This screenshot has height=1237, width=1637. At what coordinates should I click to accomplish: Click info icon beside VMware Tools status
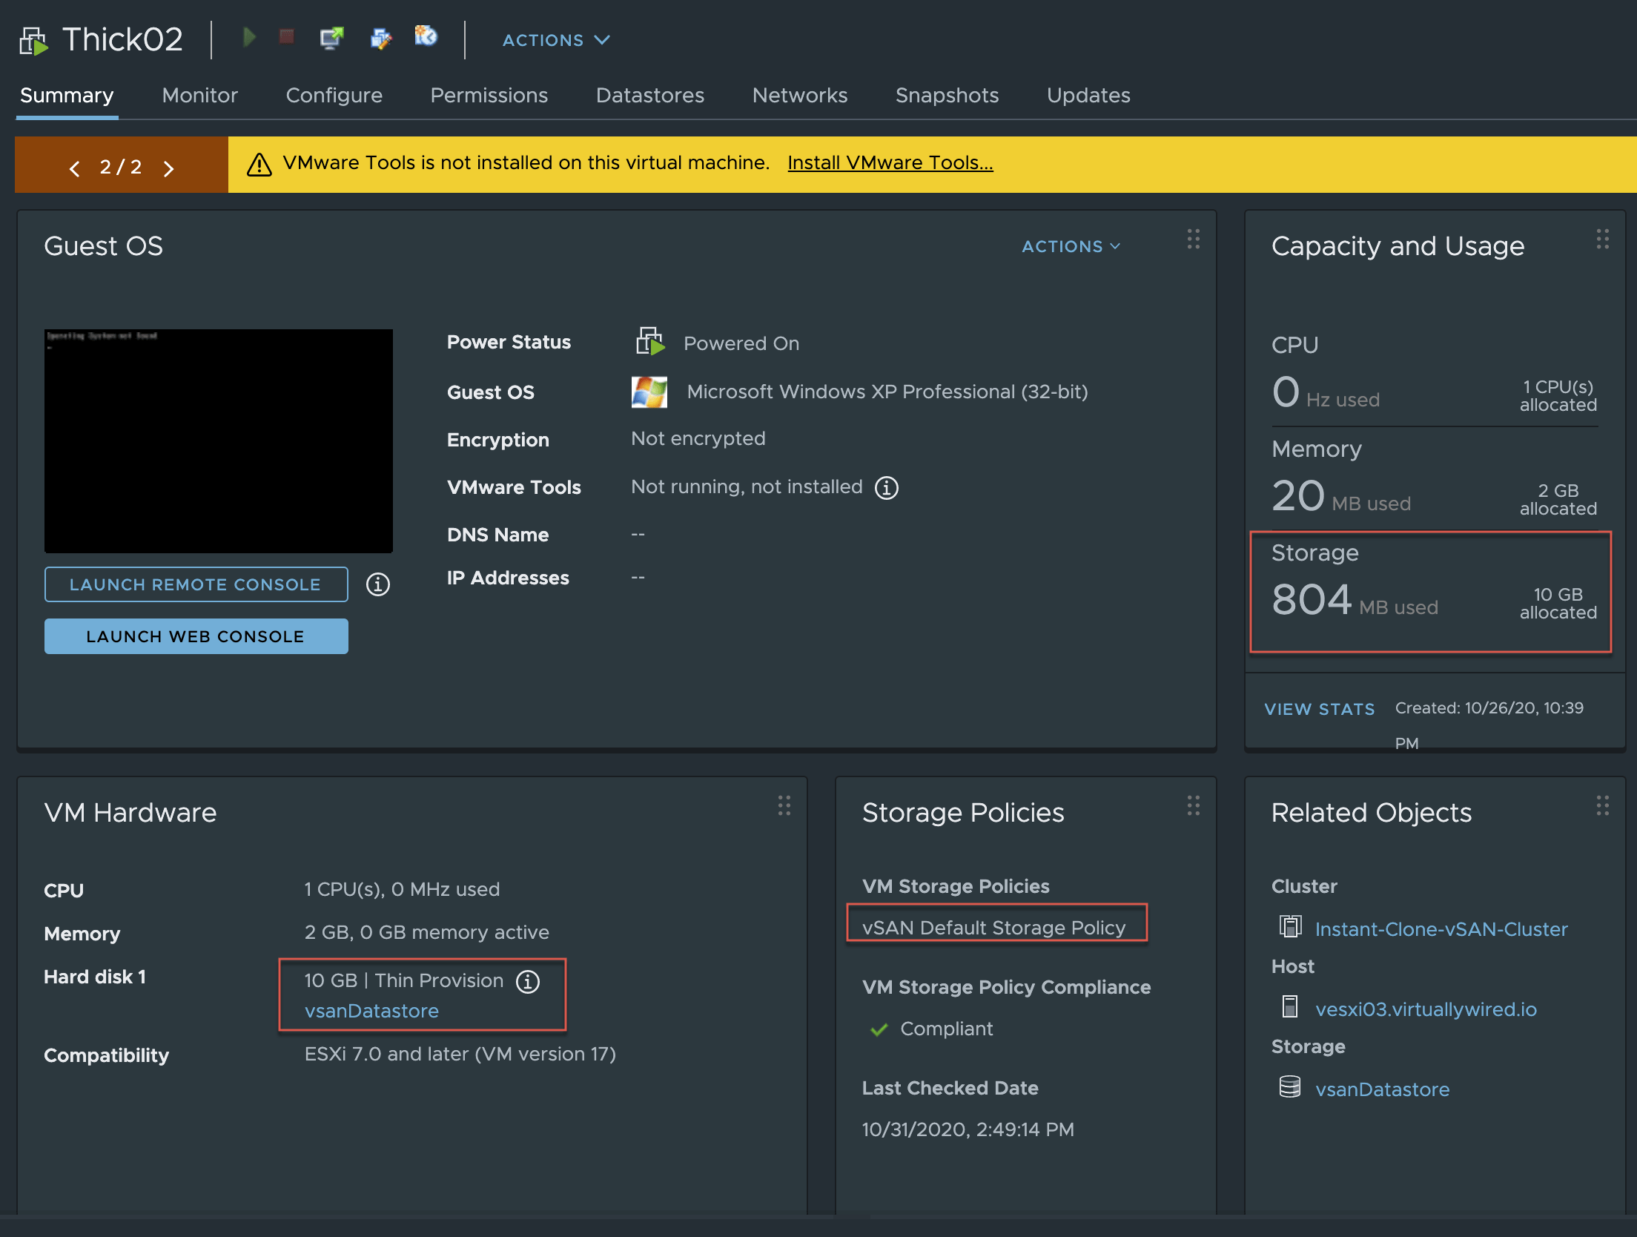[x=887, y=488]
